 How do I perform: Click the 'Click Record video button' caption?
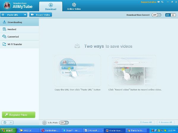(x=135, y=90)
